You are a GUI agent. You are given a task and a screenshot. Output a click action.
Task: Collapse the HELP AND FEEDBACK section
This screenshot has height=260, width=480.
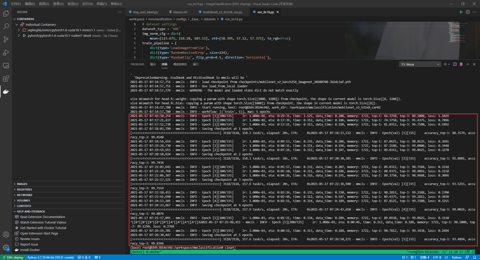click(68, 211)
